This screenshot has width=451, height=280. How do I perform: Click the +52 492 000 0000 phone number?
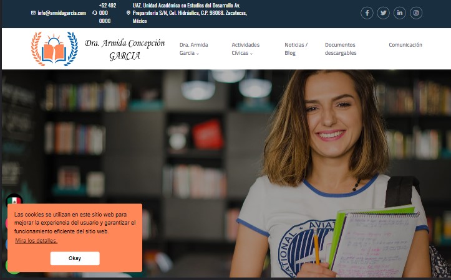(x=107, y=13)
